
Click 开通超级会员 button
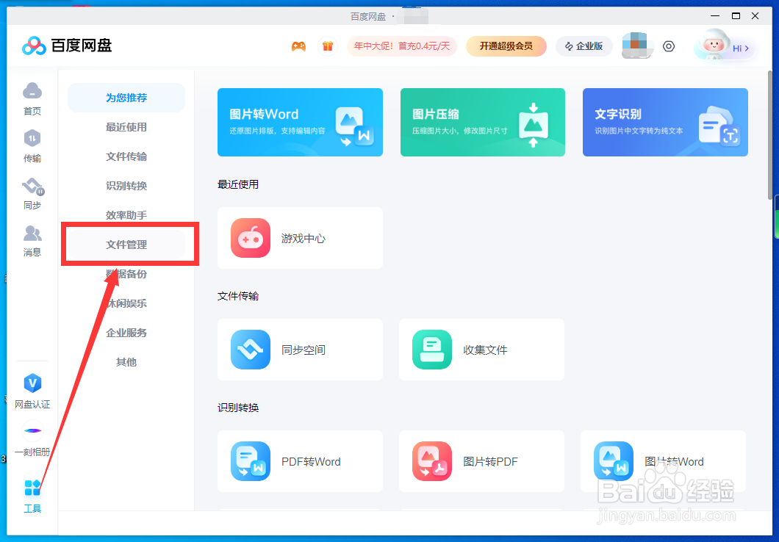(x=506, y=46)
